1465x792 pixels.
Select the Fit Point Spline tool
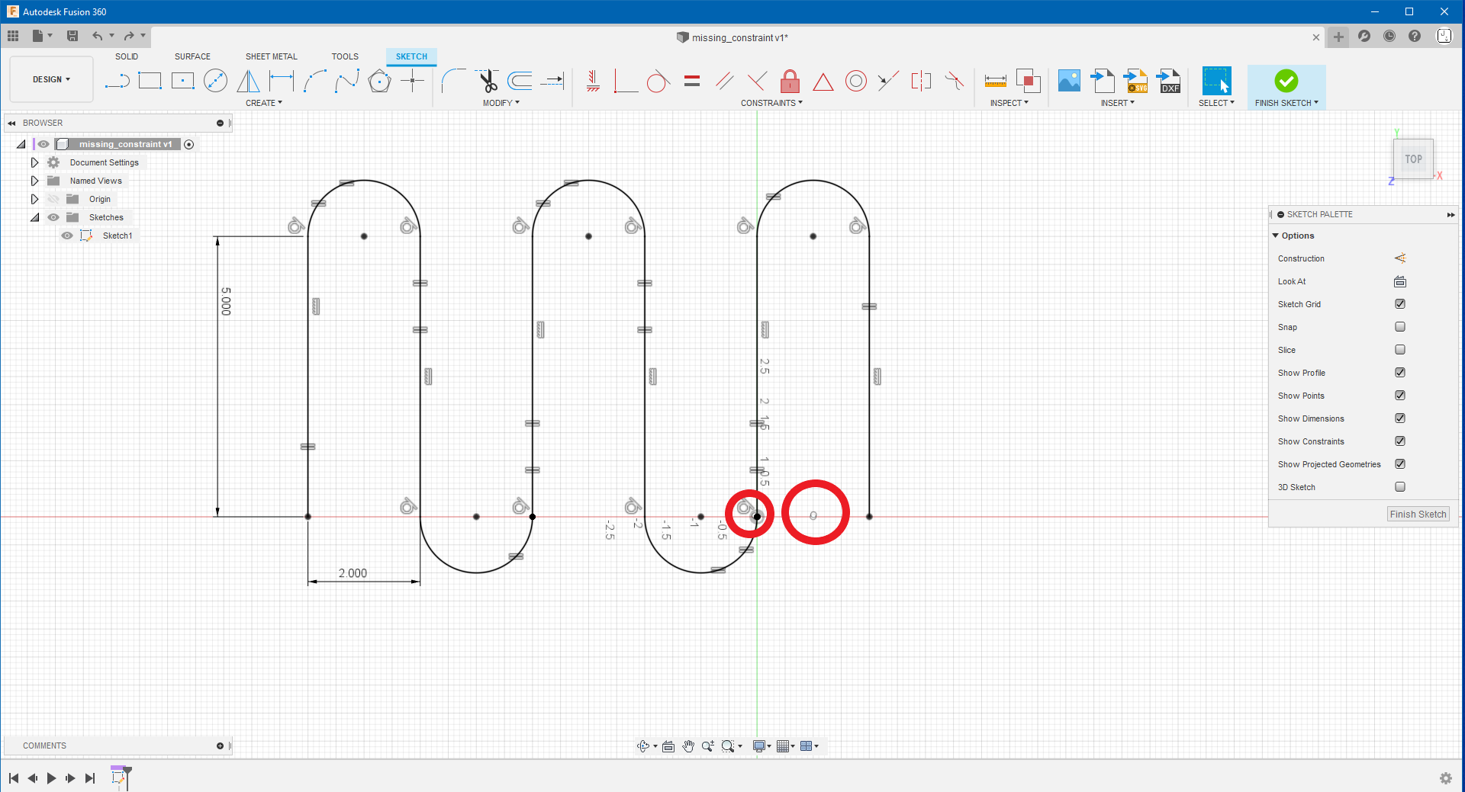[347, 81]
